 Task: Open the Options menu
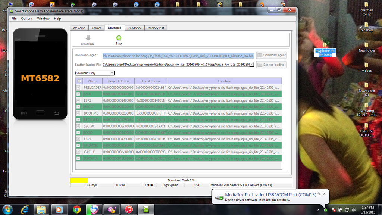tap(27, 19)
